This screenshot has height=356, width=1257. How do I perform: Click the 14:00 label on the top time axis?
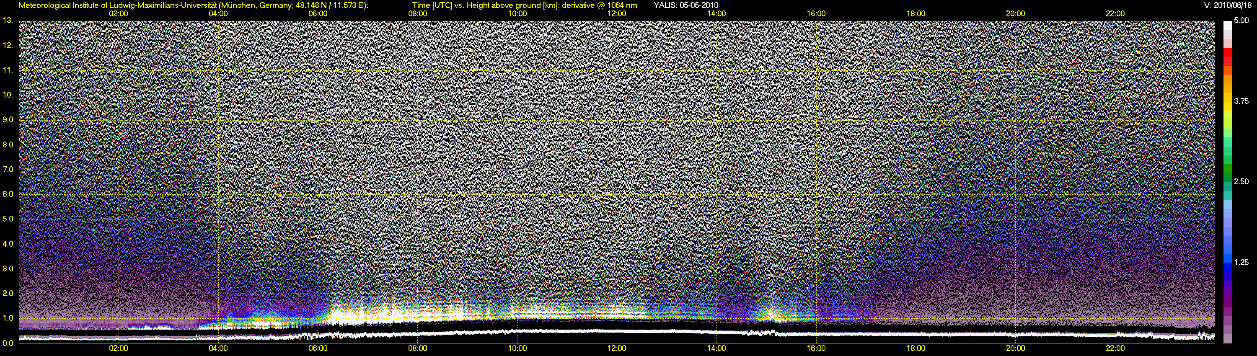[x=716, y=14]
